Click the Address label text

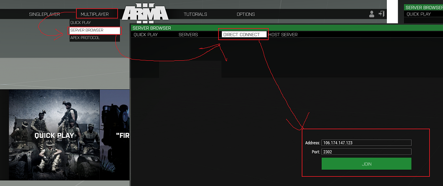pos(312,143)
